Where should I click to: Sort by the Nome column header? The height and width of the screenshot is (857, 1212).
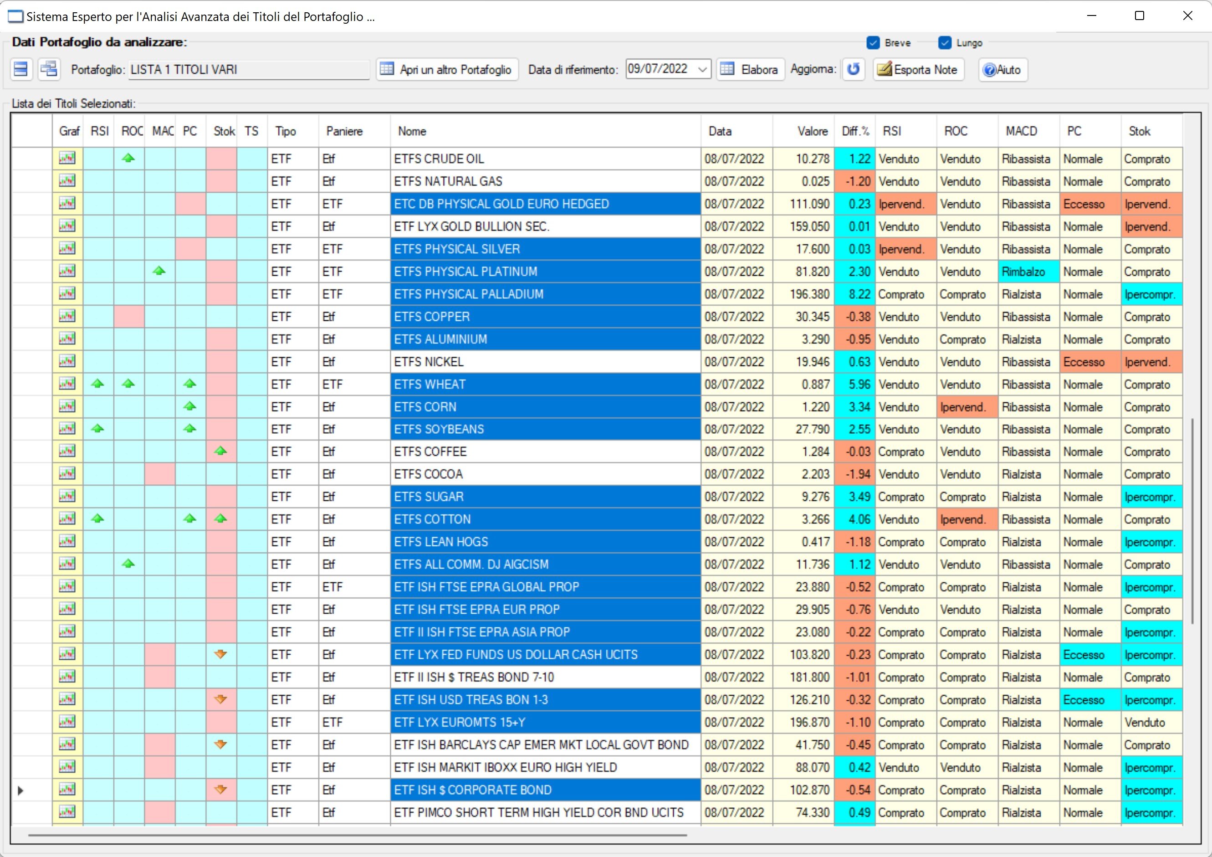[x=412, y=131]
